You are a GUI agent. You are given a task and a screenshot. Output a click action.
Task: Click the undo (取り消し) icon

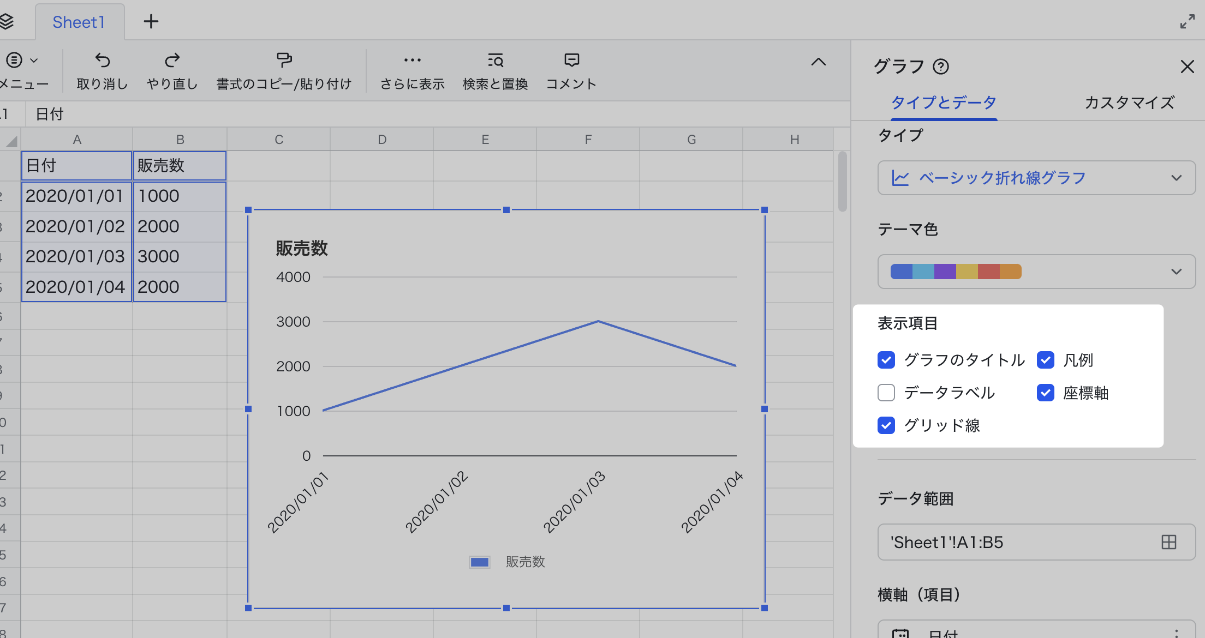point(103,60)
